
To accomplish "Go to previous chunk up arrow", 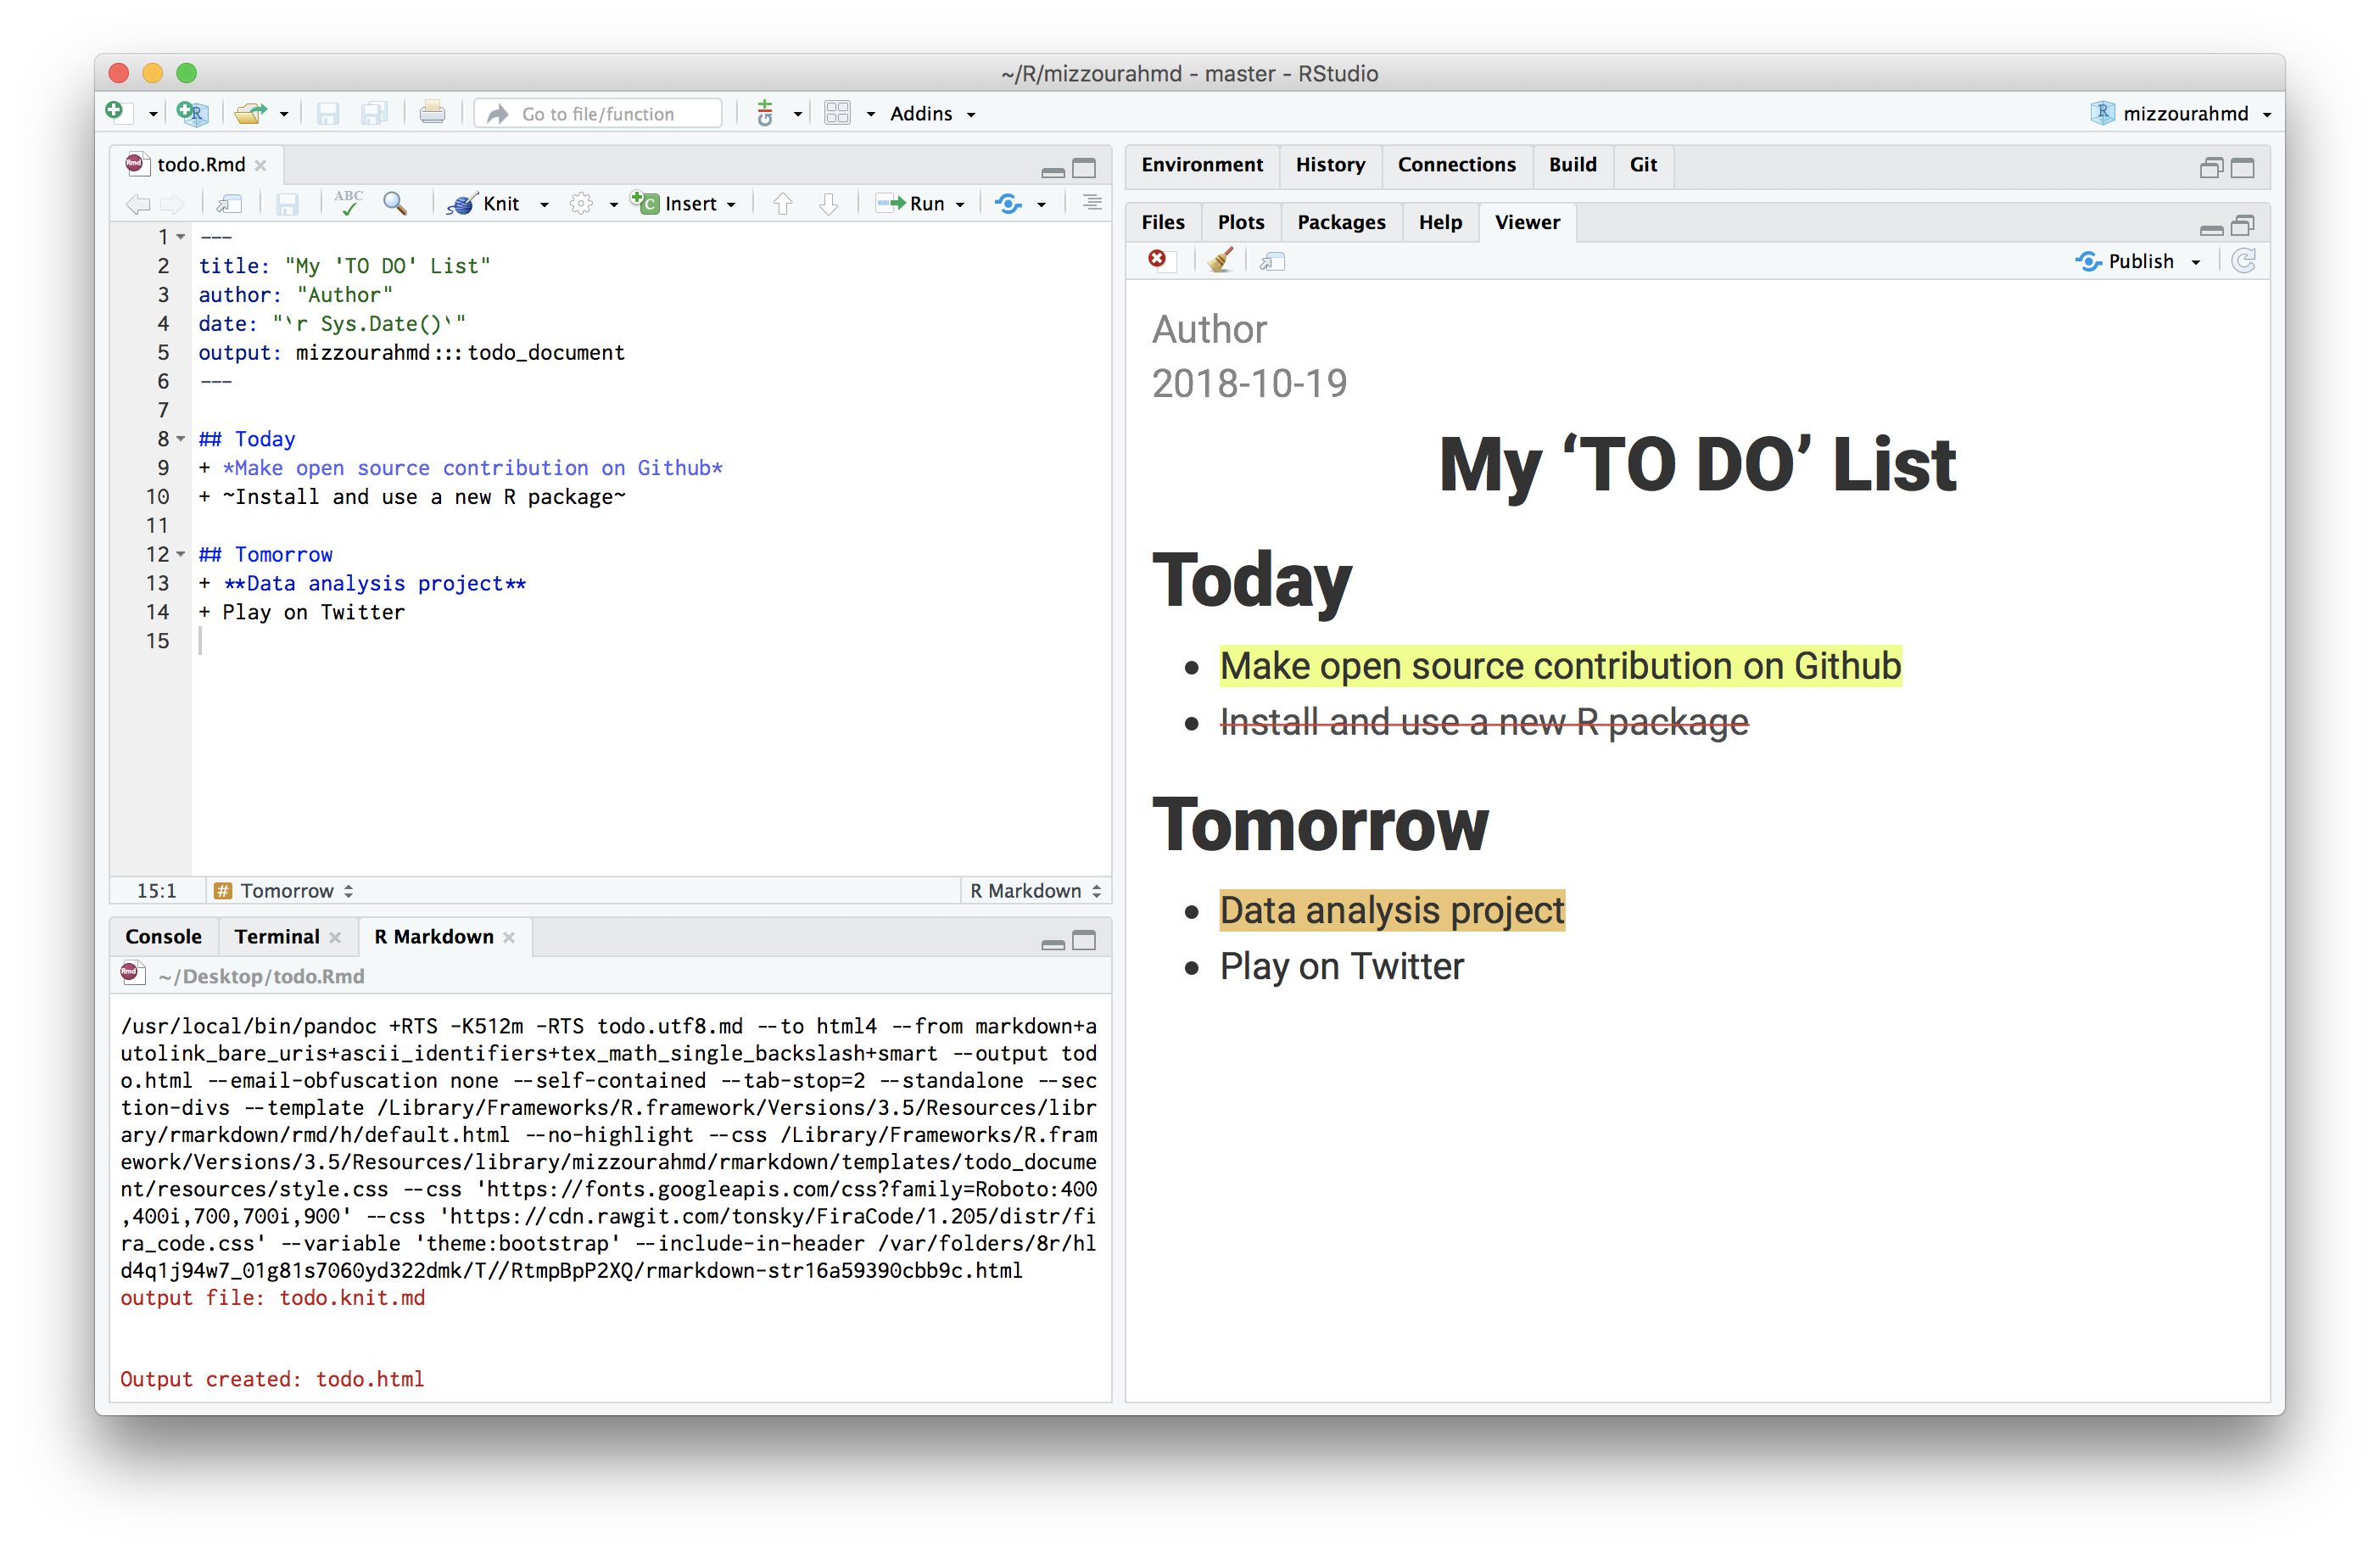I will coord(783,204).
